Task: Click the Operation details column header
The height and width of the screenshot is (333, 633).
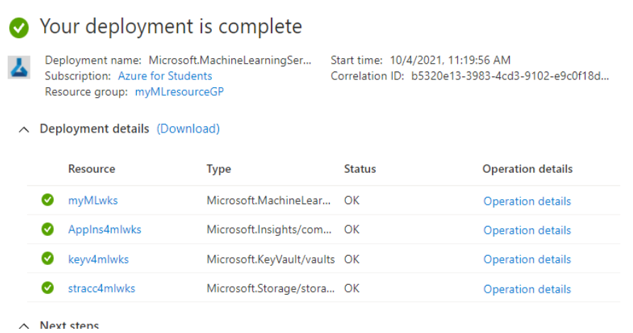Action: (x=527, y=169)
